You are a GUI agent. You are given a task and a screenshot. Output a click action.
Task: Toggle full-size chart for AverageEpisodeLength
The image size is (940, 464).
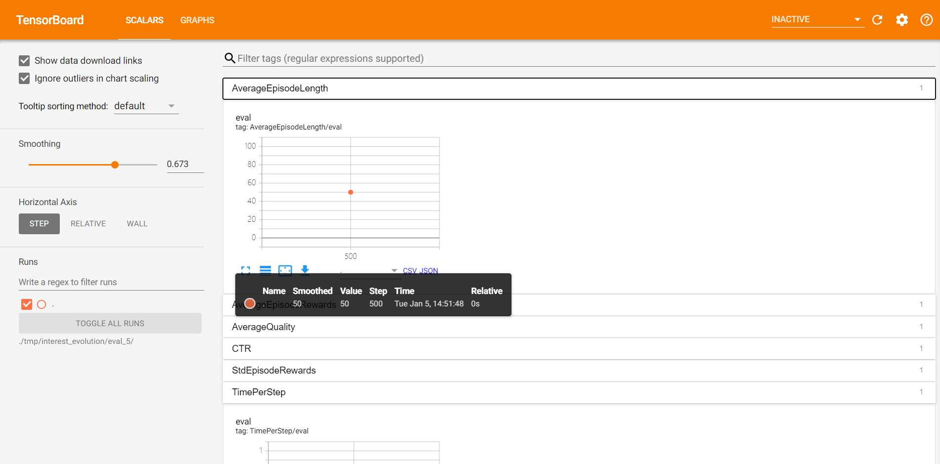pyautogui.click(x=246, y=270)
